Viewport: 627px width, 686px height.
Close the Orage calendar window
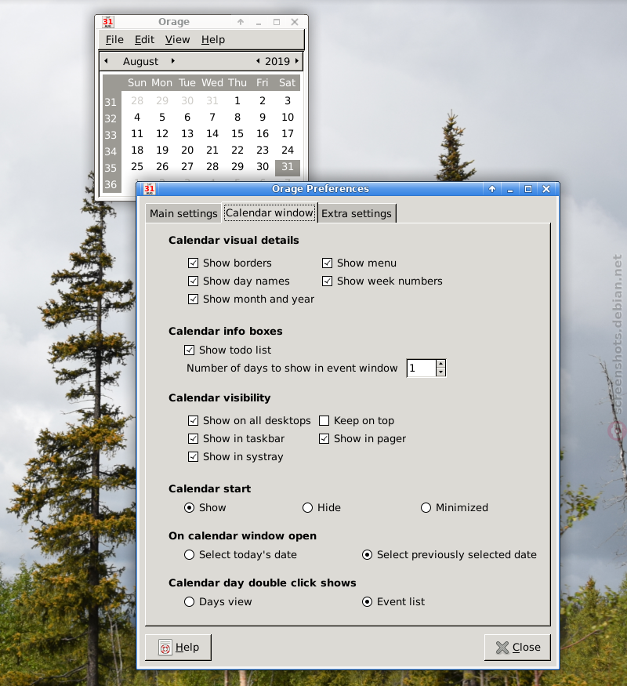(x=295, y=22)
